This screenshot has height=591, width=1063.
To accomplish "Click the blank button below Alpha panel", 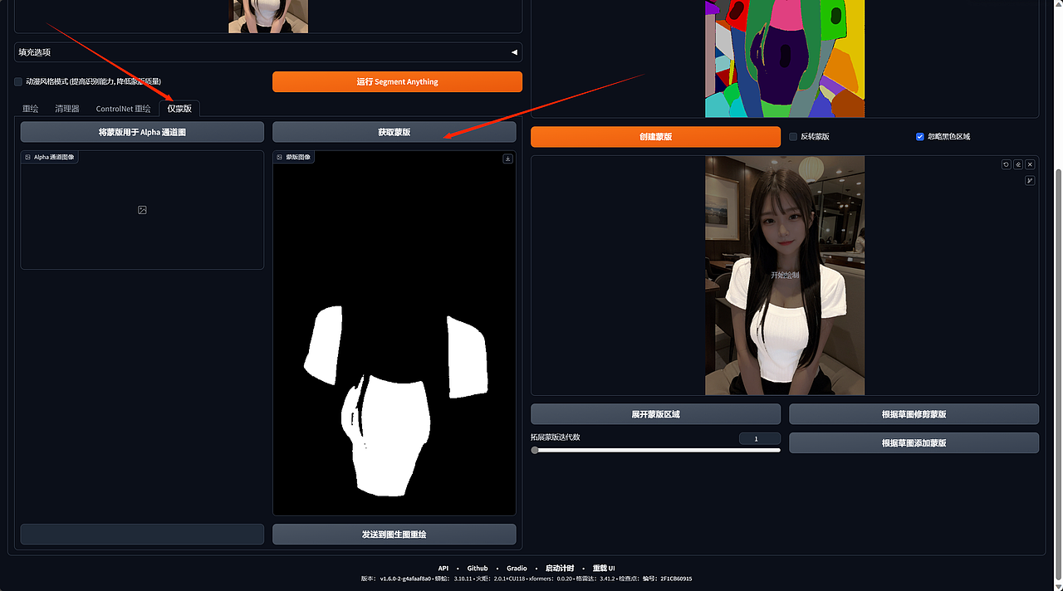I will coord(142,534).
